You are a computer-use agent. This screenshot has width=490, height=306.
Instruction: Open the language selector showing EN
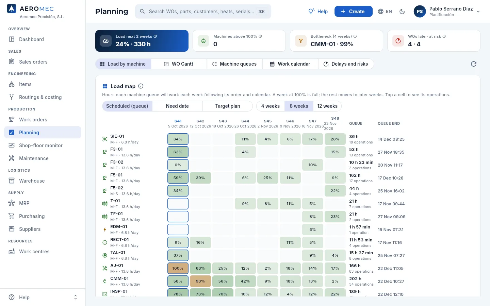point(385,12)
